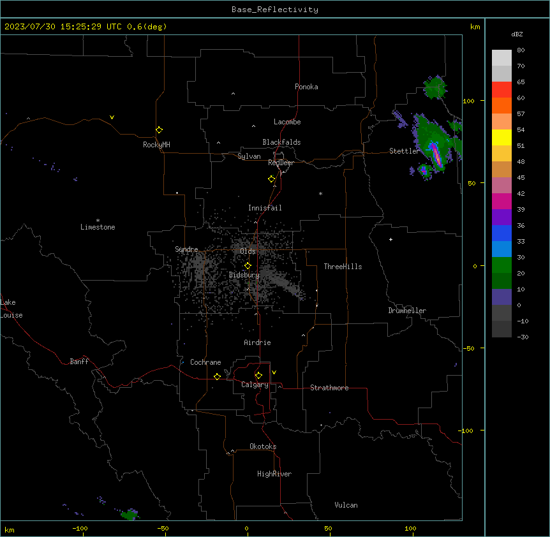Click the Lacombe city label
The width and height of the screenshot is (550, 537).
(287, 122)
